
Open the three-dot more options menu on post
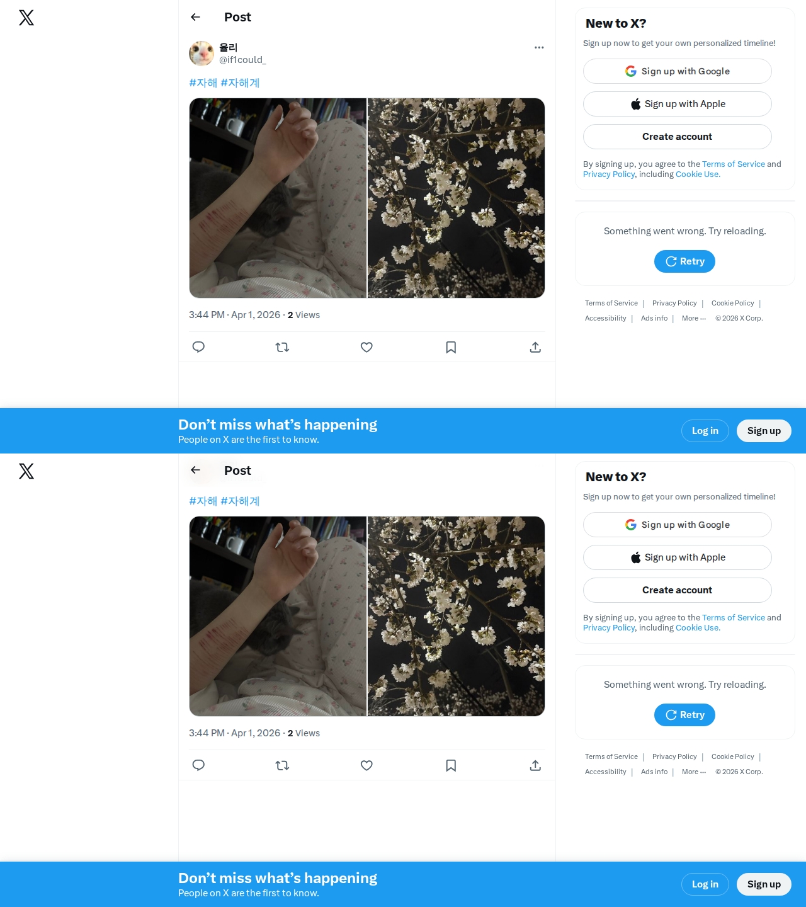(x=539, y=47)
